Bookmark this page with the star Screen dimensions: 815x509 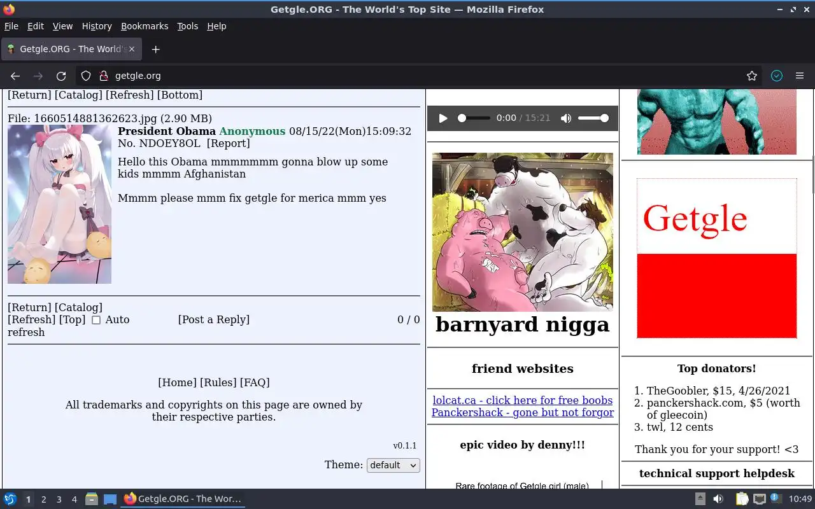pos(752,76)
